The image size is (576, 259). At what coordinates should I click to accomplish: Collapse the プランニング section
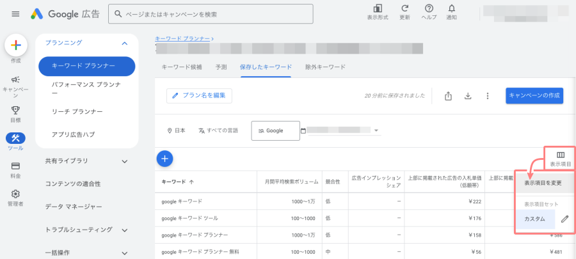click(x=125, y=43)
